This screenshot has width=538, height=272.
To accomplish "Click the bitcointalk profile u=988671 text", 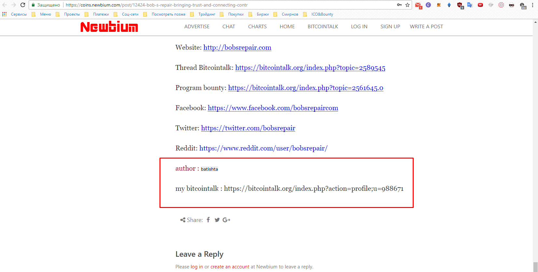I will [x=314, y=188].
